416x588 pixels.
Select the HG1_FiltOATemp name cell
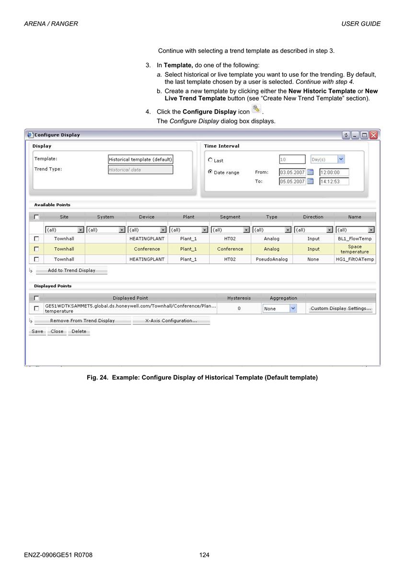coord(355,259)
